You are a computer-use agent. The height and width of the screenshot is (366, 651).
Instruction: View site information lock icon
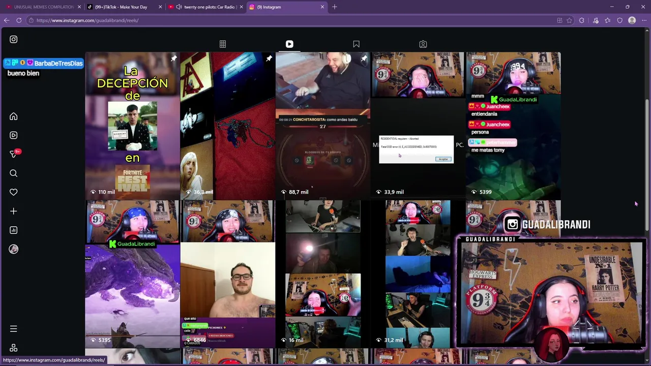(31, 20)
